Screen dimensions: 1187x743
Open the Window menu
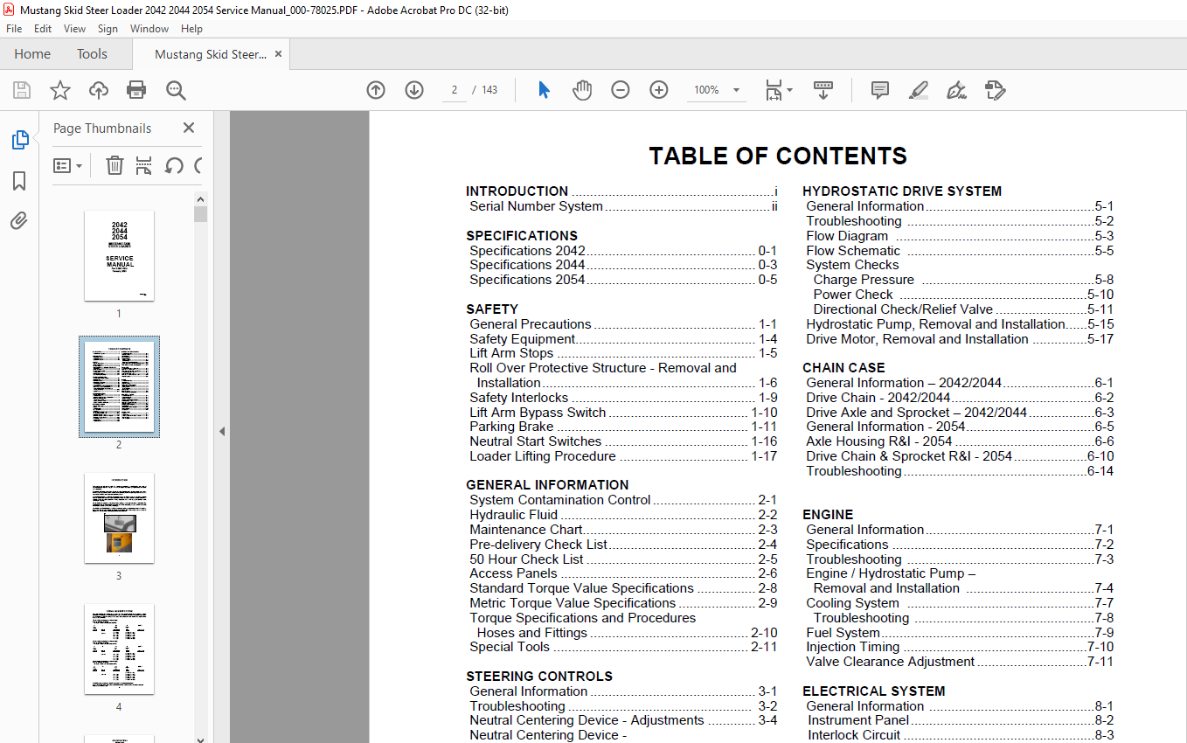pyautogui.click(x=149, y=29)
